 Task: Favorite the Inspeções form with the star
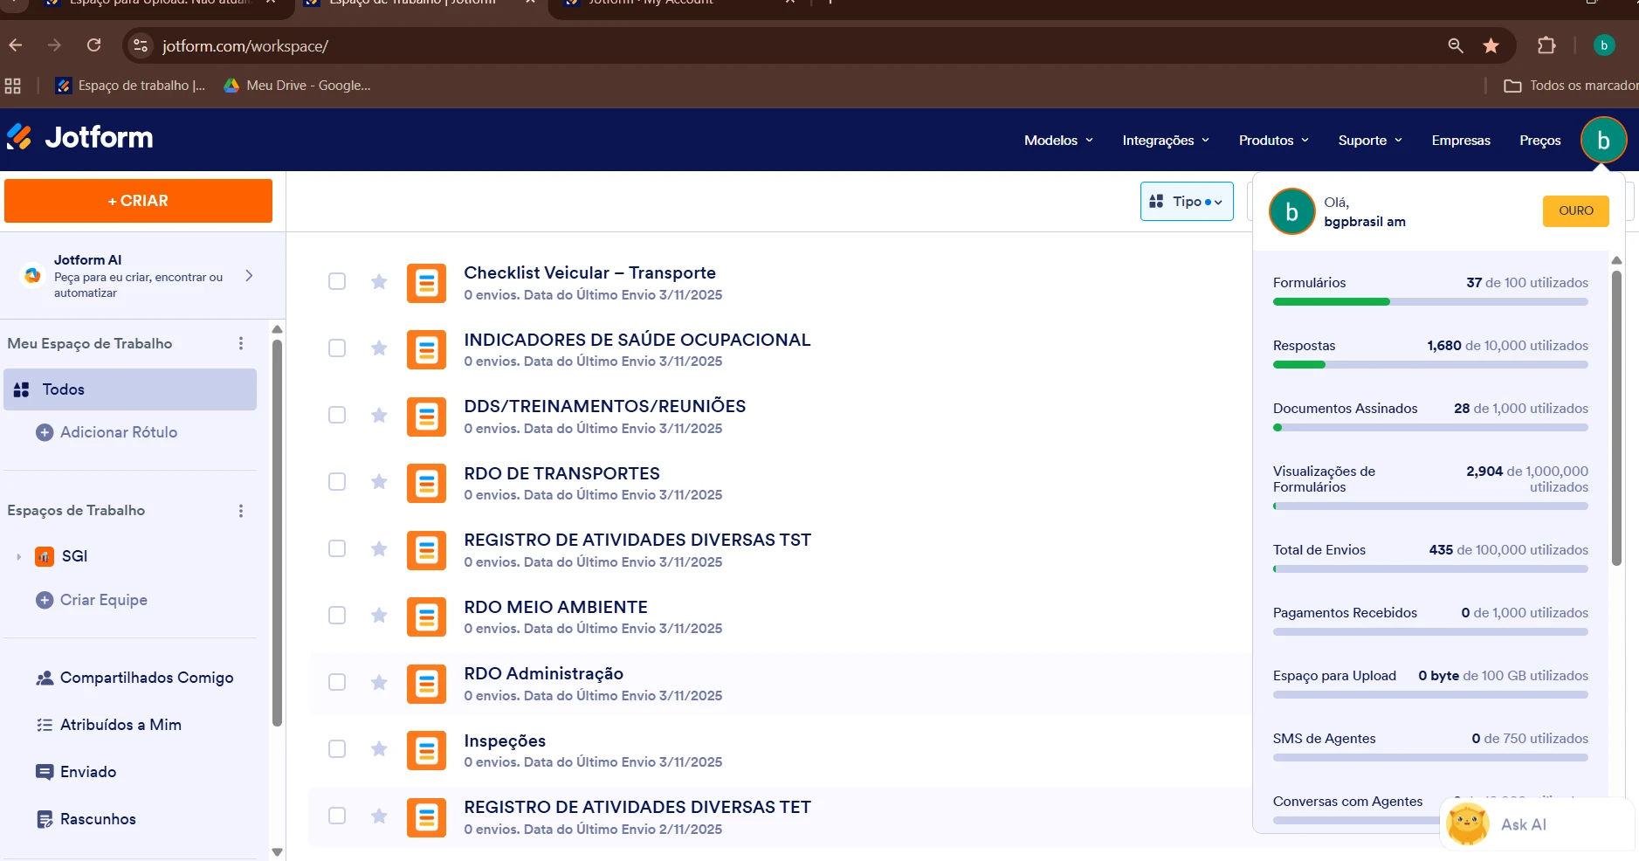(x=378, y=748)
